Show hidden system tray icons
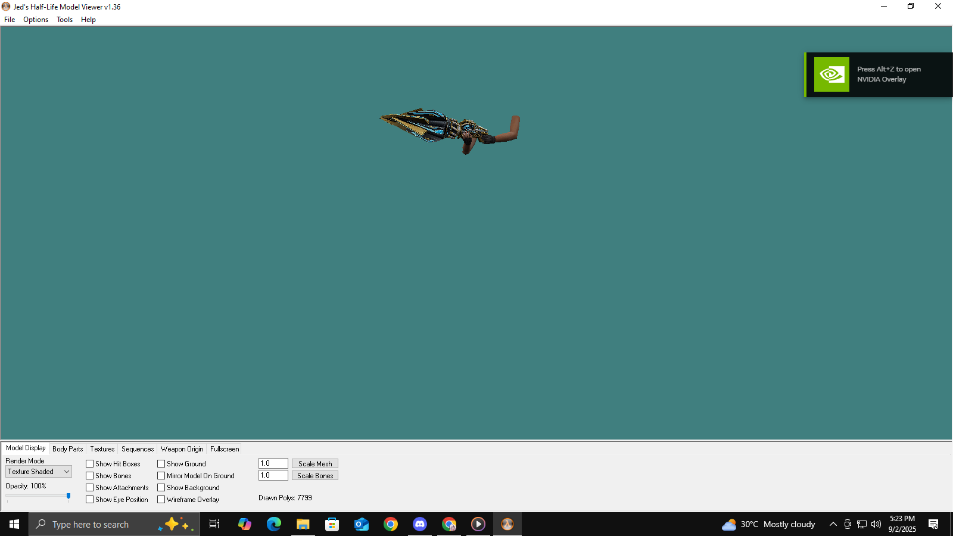Screen dimensions: 953x536 [833, 524]
